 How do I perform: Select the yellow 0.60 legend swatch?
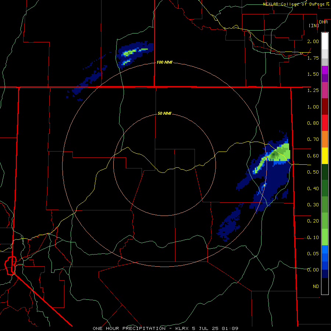click(325, 156)
